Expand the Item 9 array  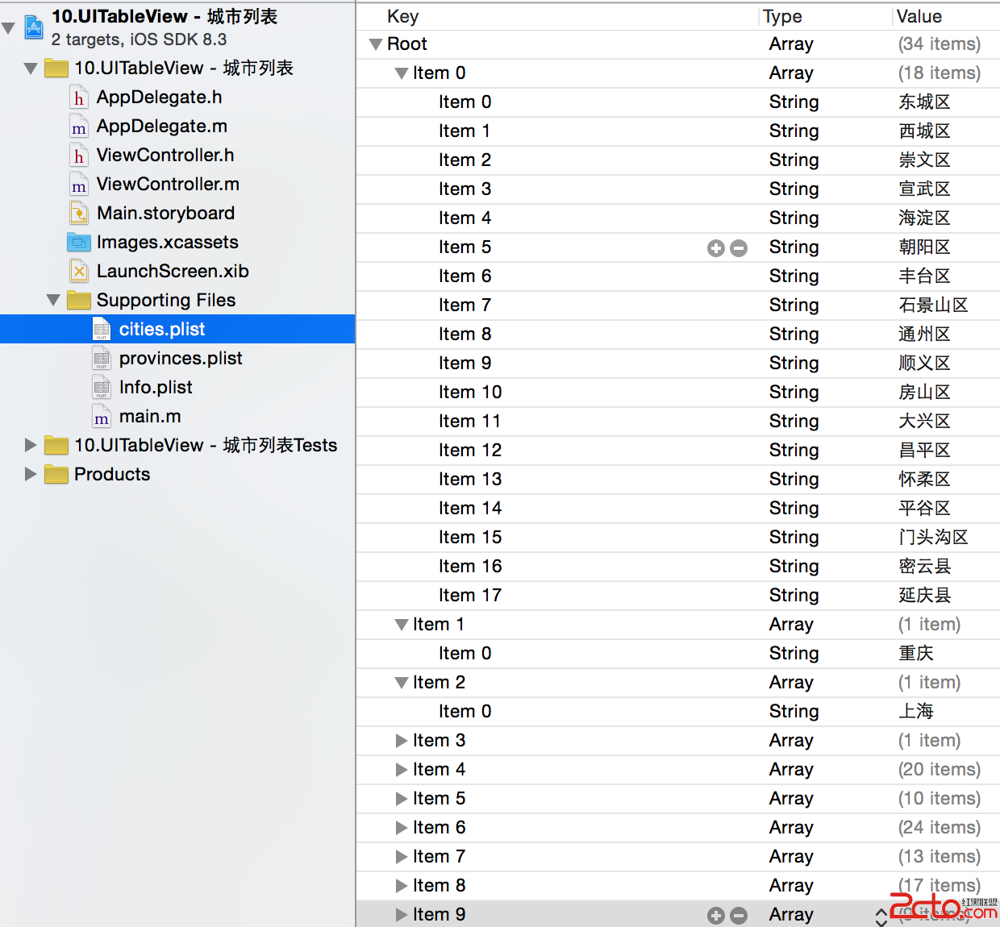tap(402, 915)
